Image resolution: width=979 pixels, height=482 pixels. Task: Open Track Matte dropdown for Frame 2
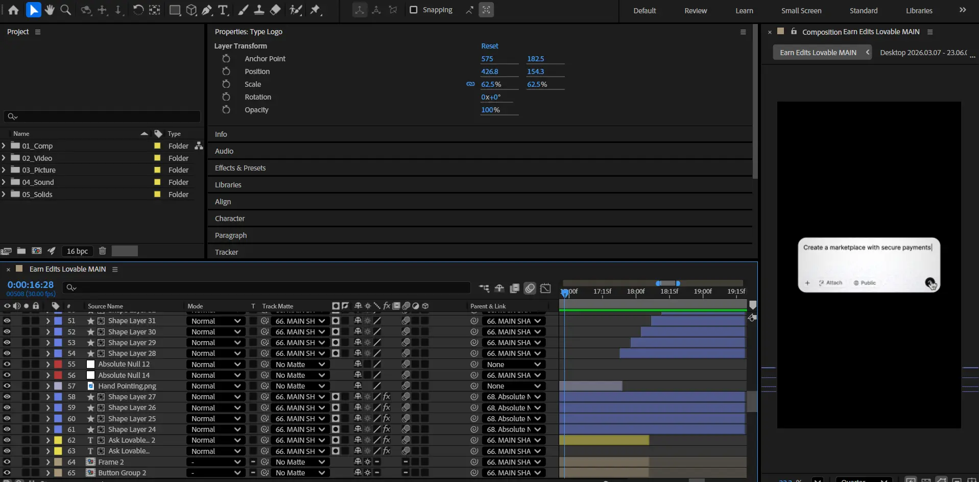point(300,462)
